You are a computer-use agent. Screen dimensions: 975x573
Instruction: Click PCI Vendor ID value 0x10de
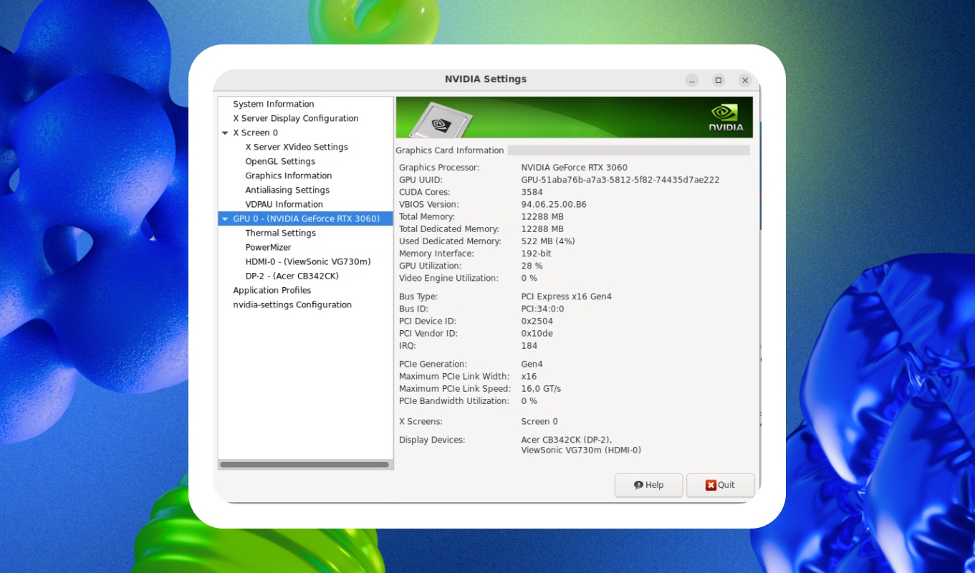pyautogui.click(x=537, y=333)
